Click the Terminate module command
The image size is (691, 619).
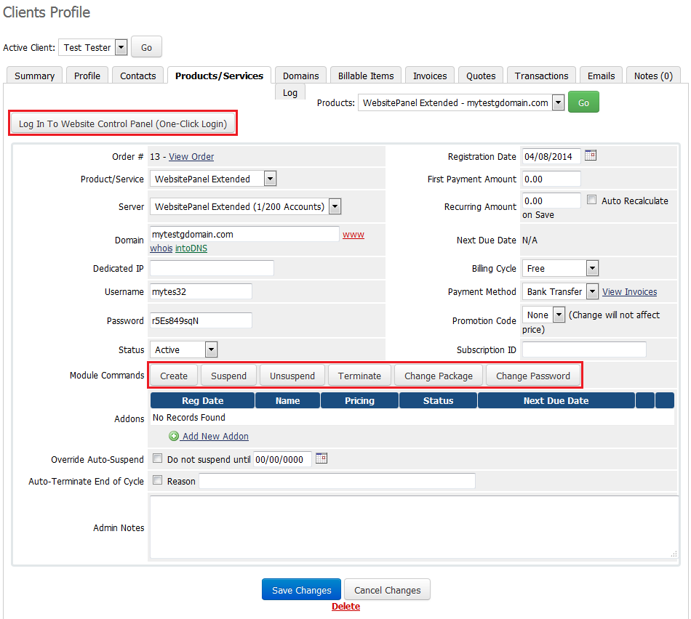[x=359, y=376]
